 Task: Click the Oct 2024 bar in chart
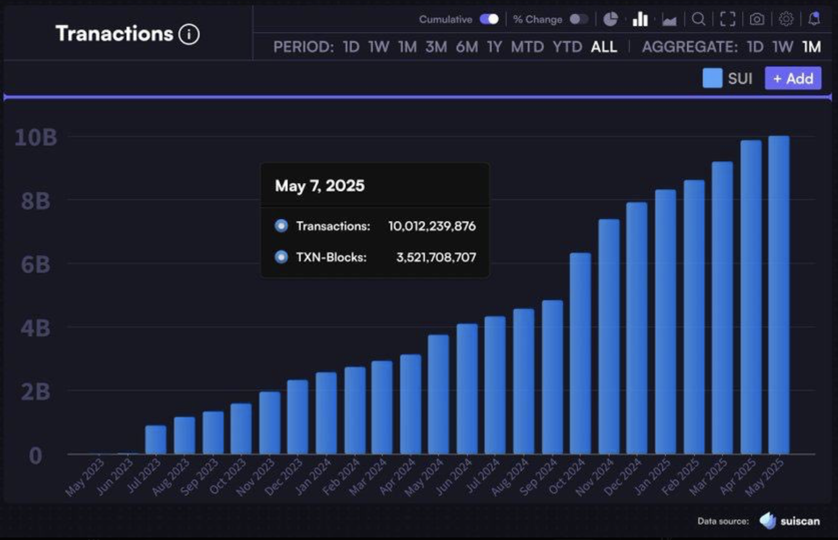click(x=580, y=354)
